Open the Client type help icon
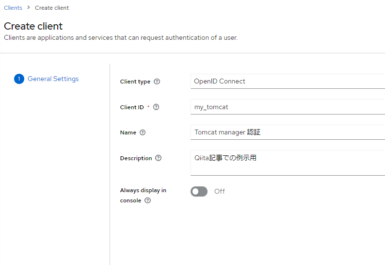 157,82
